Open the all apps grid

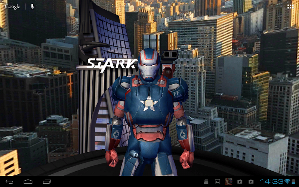[x=290, y=7]
